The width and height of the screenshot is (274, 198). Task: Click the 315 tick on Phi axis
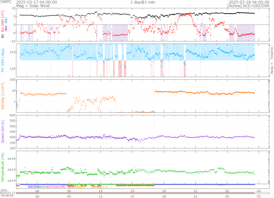13,52
